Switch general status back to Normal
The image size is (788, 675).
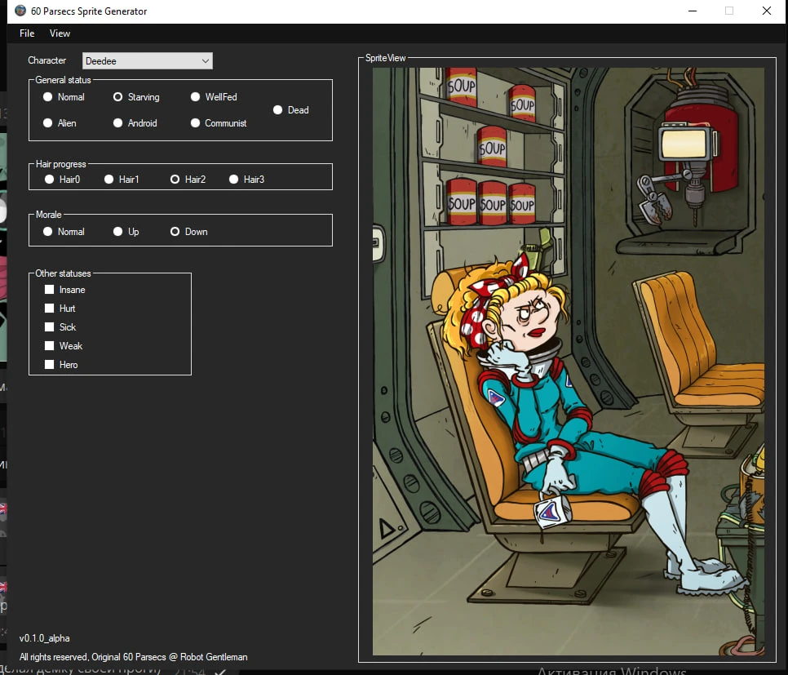[48, 97]
